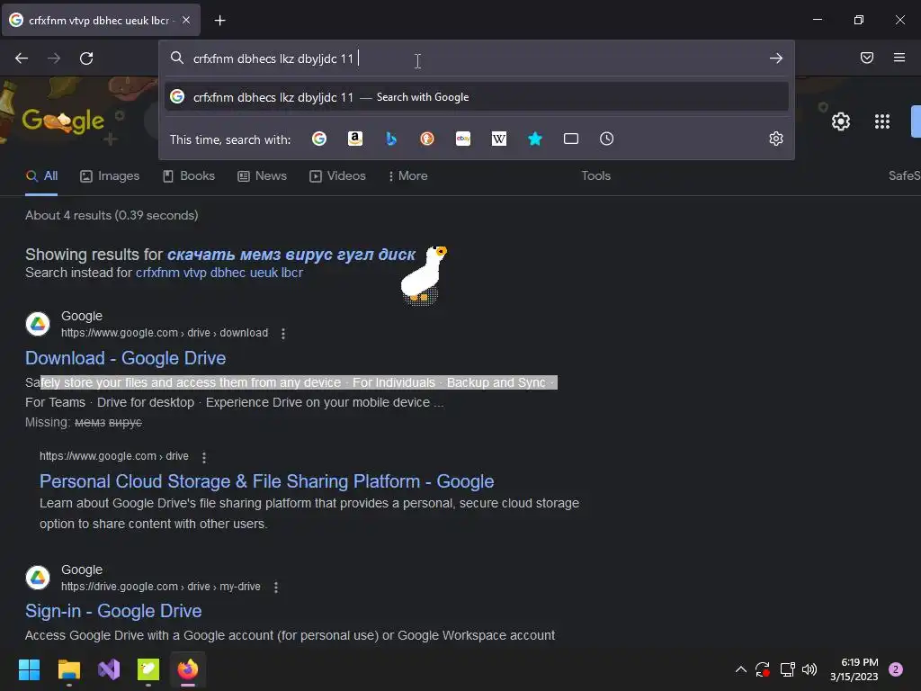Click the About 4 results text
The width and height of the screenshot is (921, 691).
pyautogui.click(x=112, y=216)
